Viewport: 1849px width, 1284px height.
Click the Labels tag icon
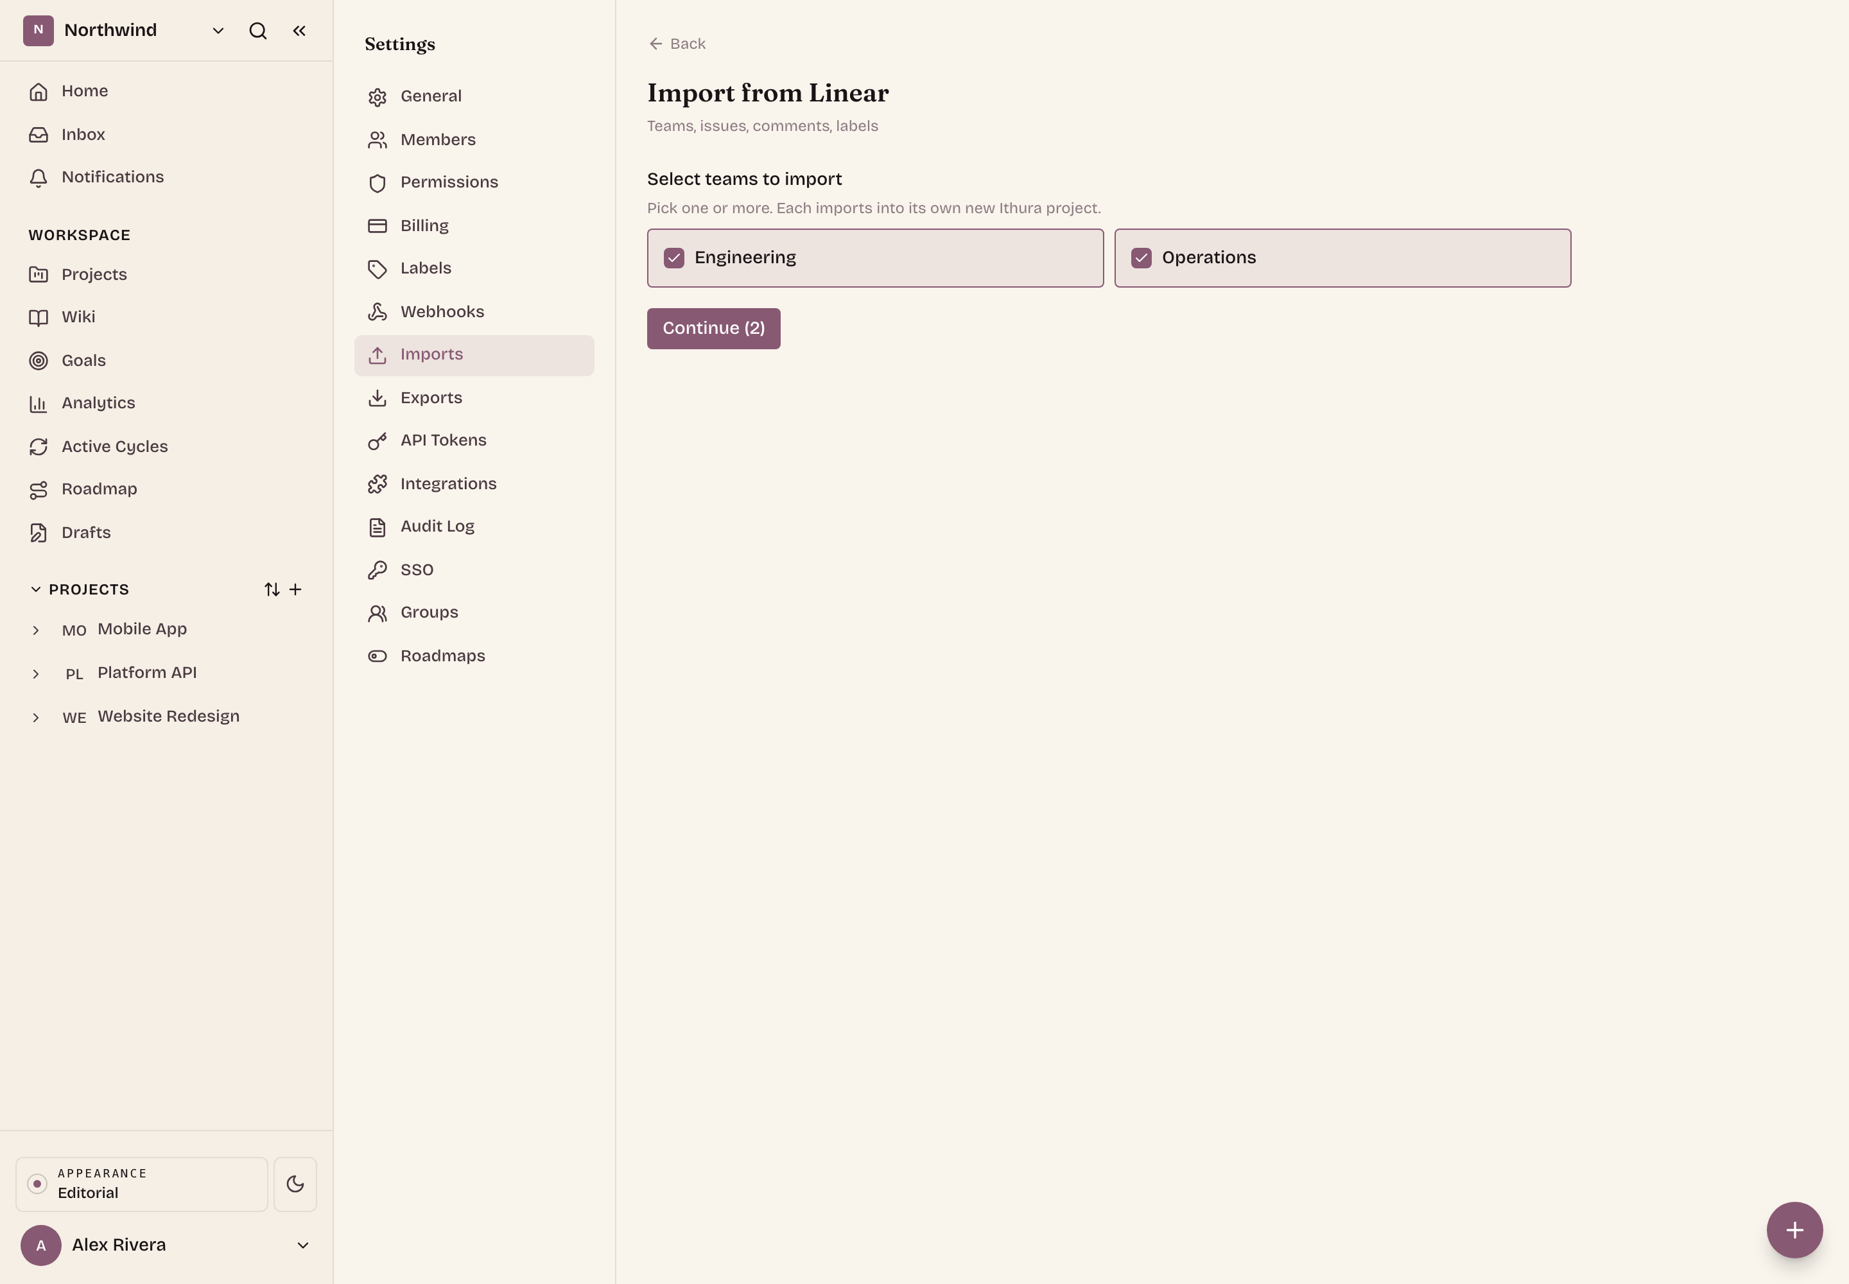pyautogui.click(x=378, y=269)
